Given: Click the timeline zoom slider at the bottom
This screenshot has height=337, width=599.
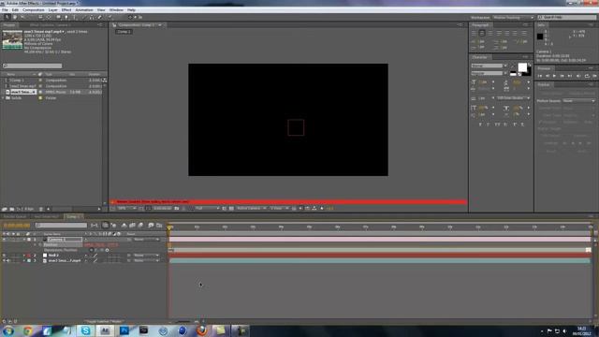Looking at the screenshot, I should (x=183, y=322).
